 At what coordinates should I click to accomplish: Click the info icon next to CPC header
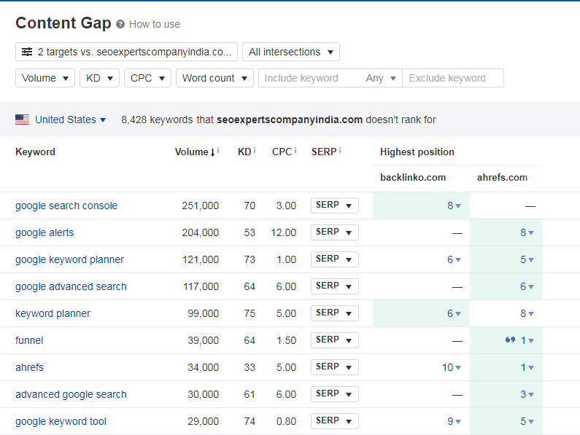coord(295,150)
